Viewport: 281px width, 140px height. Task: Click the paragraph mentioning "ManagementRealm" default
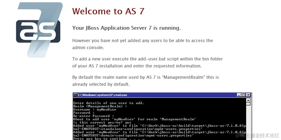tap(146, 81)
